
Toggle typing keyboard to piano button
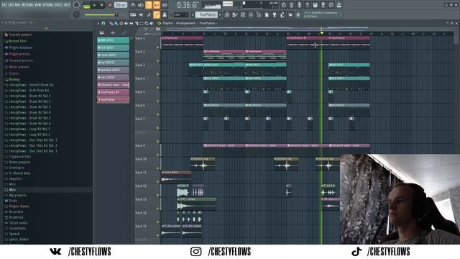point(133,14)
